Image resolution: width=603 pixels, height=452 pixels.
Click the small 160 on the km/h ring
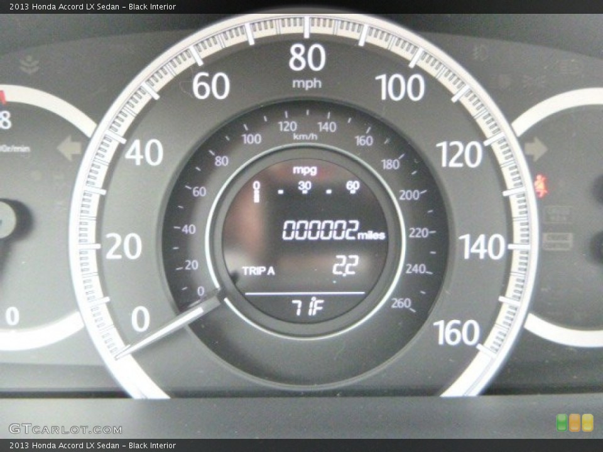pos(364,141)
